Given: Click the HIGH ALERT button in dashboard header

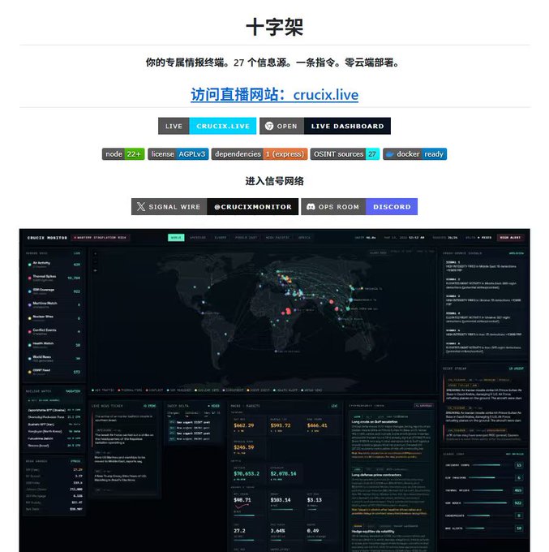Looking at the screenshot, I should point(510,238).
